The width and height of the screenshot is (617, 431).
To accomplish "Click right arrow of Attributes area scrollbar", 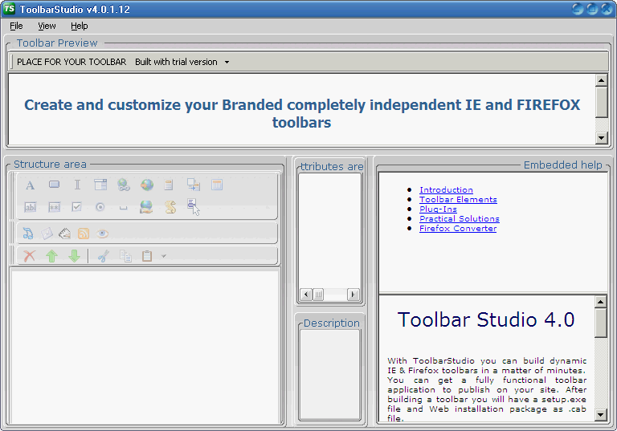I will pyautogui.click(x=353, y=294).
